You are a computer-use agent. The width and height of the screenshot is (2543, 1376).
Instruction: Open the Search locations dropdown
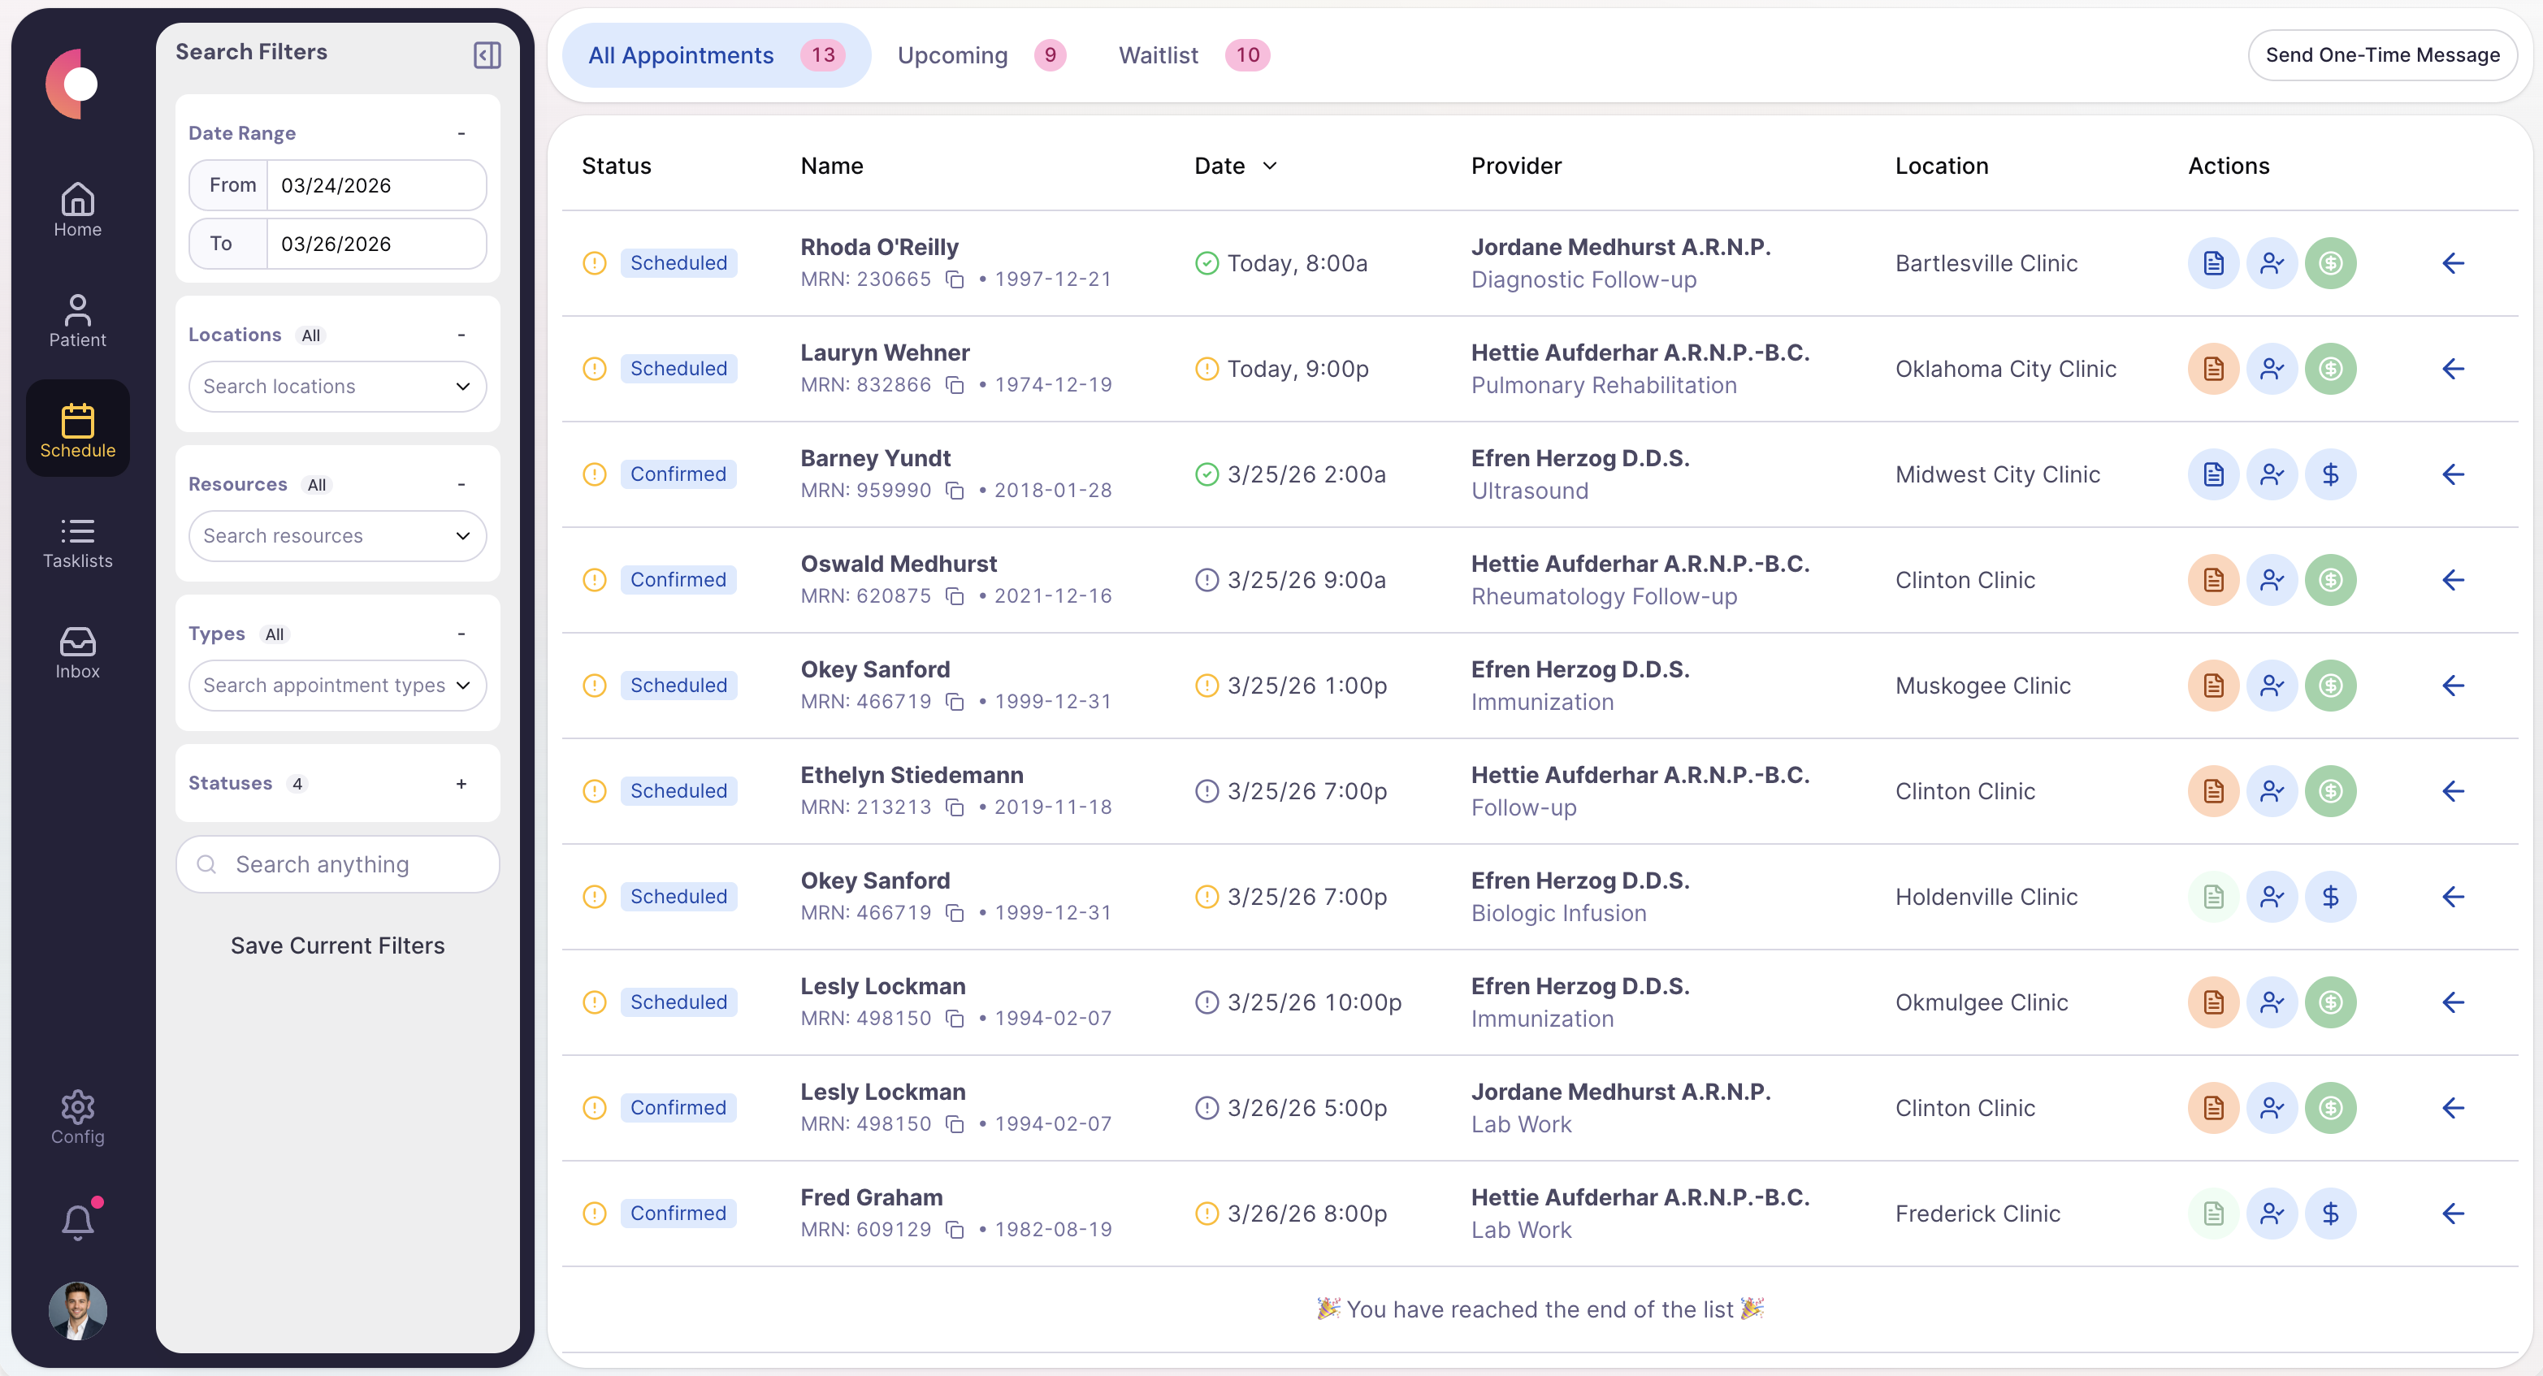pos(336,386)
